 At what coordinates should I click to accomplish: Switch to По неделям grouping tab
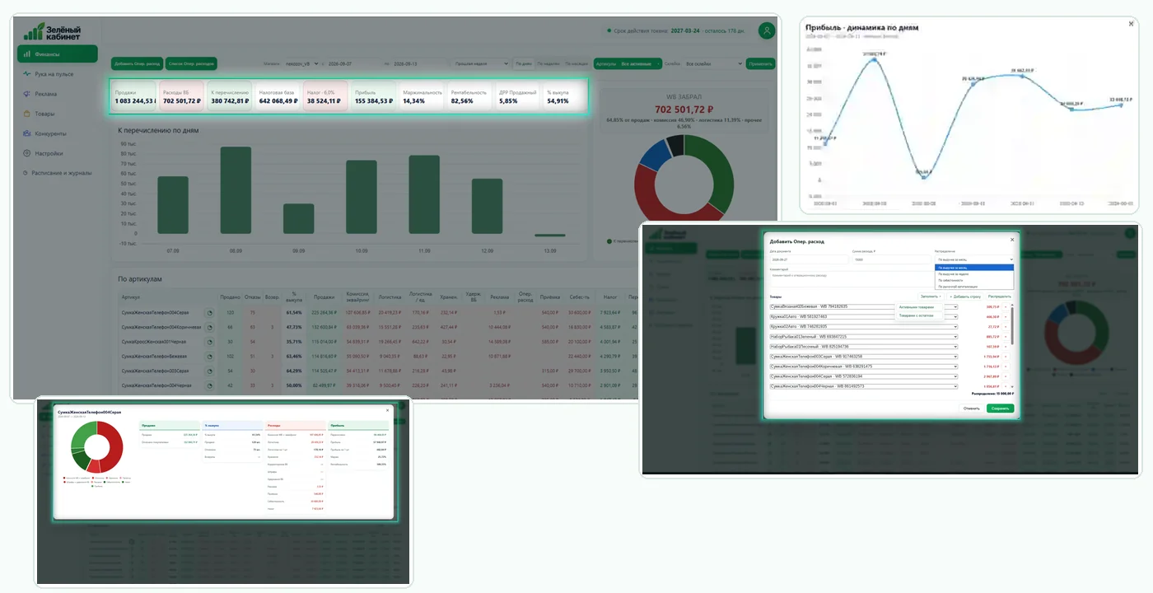(x=548, y=63)
